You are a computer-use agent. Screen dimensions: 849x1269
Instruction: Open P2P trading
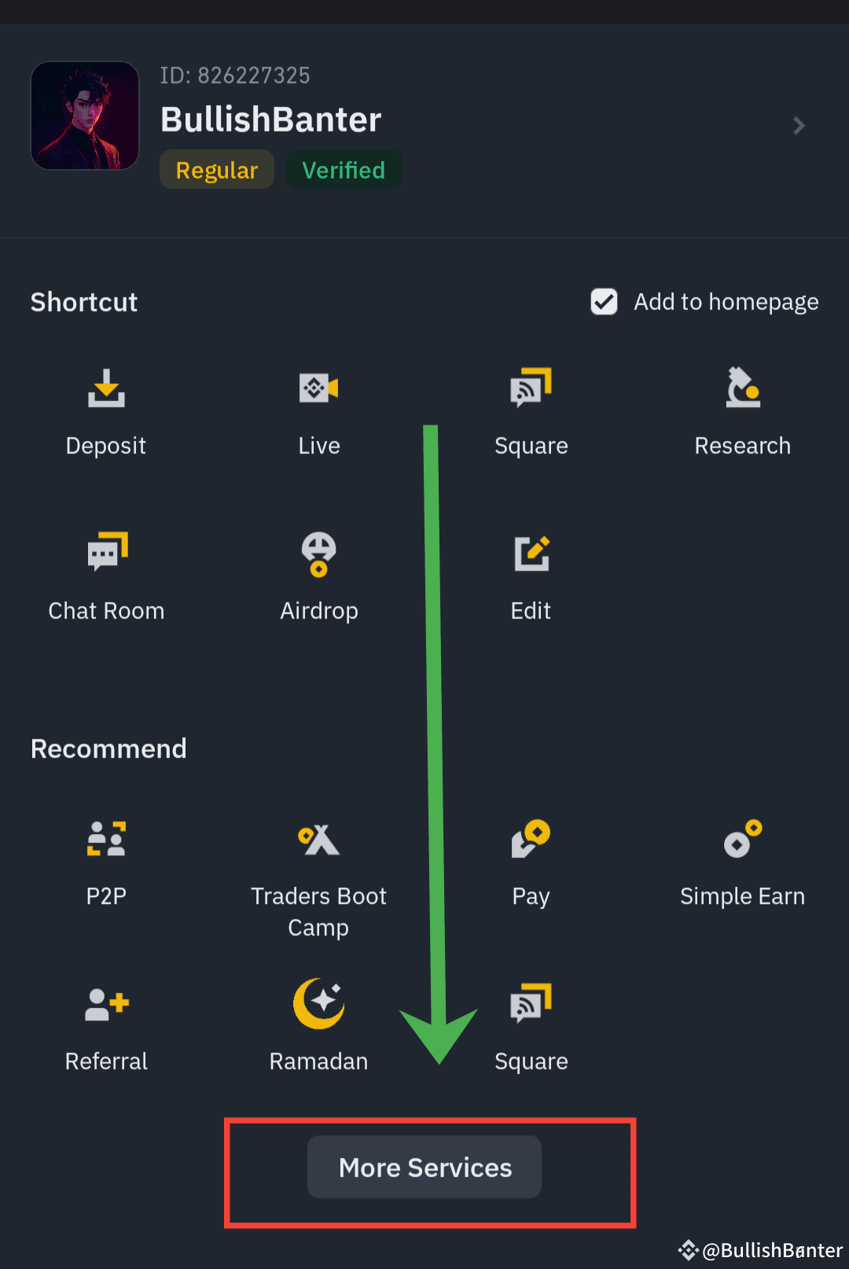(106, 861)
